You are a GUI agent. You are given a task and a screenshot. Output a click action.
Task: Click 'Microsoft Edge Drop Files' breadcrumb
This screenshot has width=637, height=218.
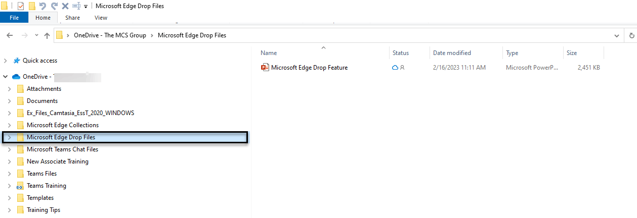point(192,35)
